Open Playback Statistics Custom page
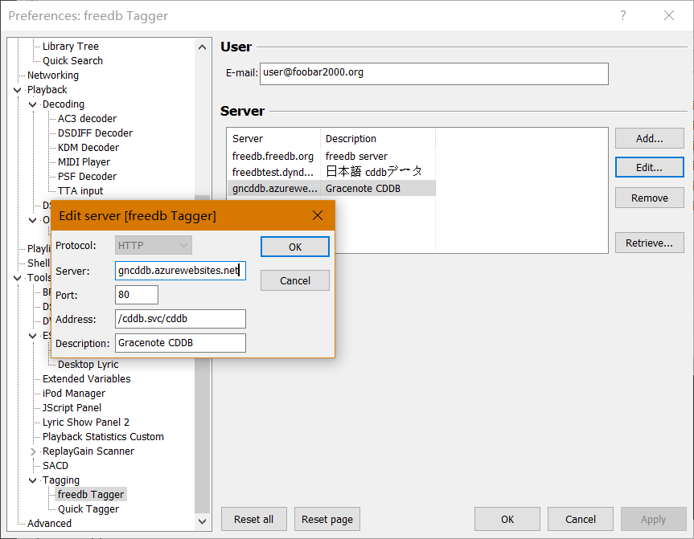This screenshot has height=539, width=694. (x=103, y=437)
